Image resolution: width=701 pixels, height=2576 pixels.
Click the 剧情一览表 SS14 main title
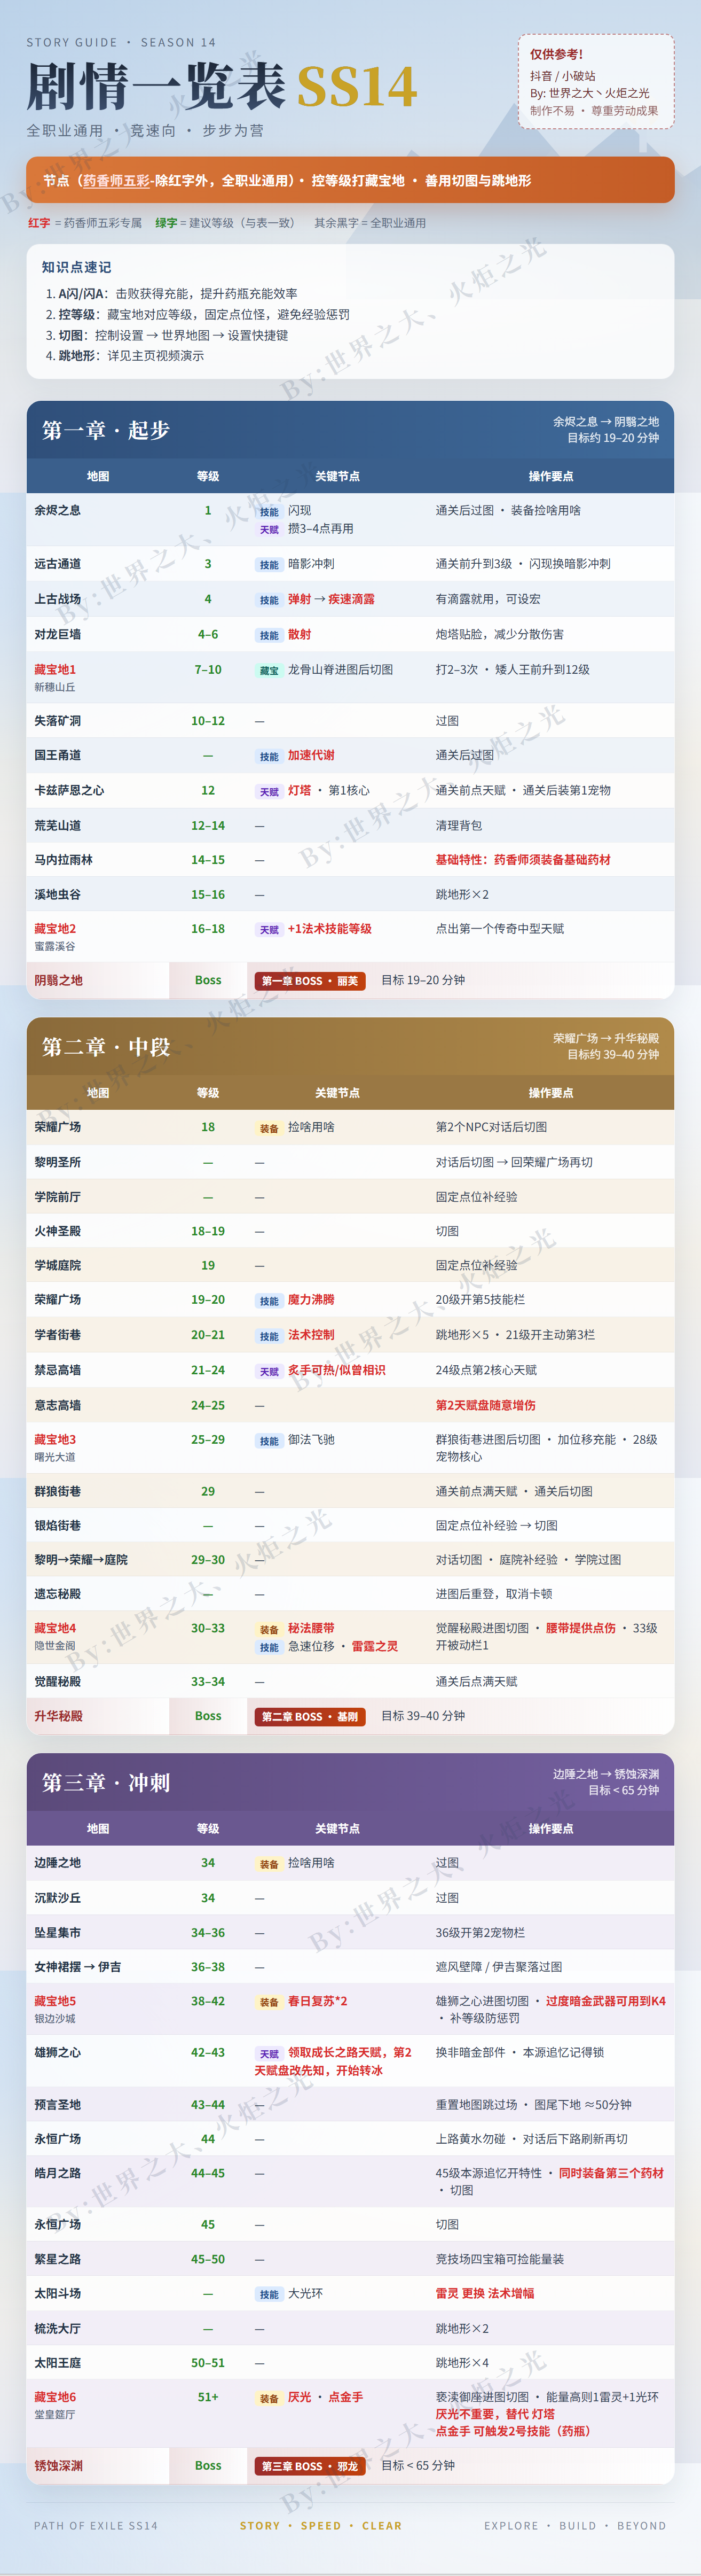point(220,86)
